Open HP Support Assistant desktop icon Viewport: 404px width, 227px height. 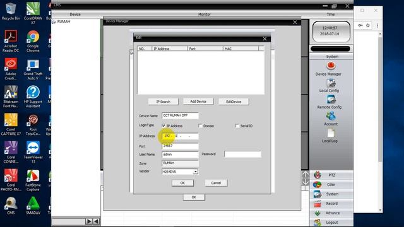[33, 96]
